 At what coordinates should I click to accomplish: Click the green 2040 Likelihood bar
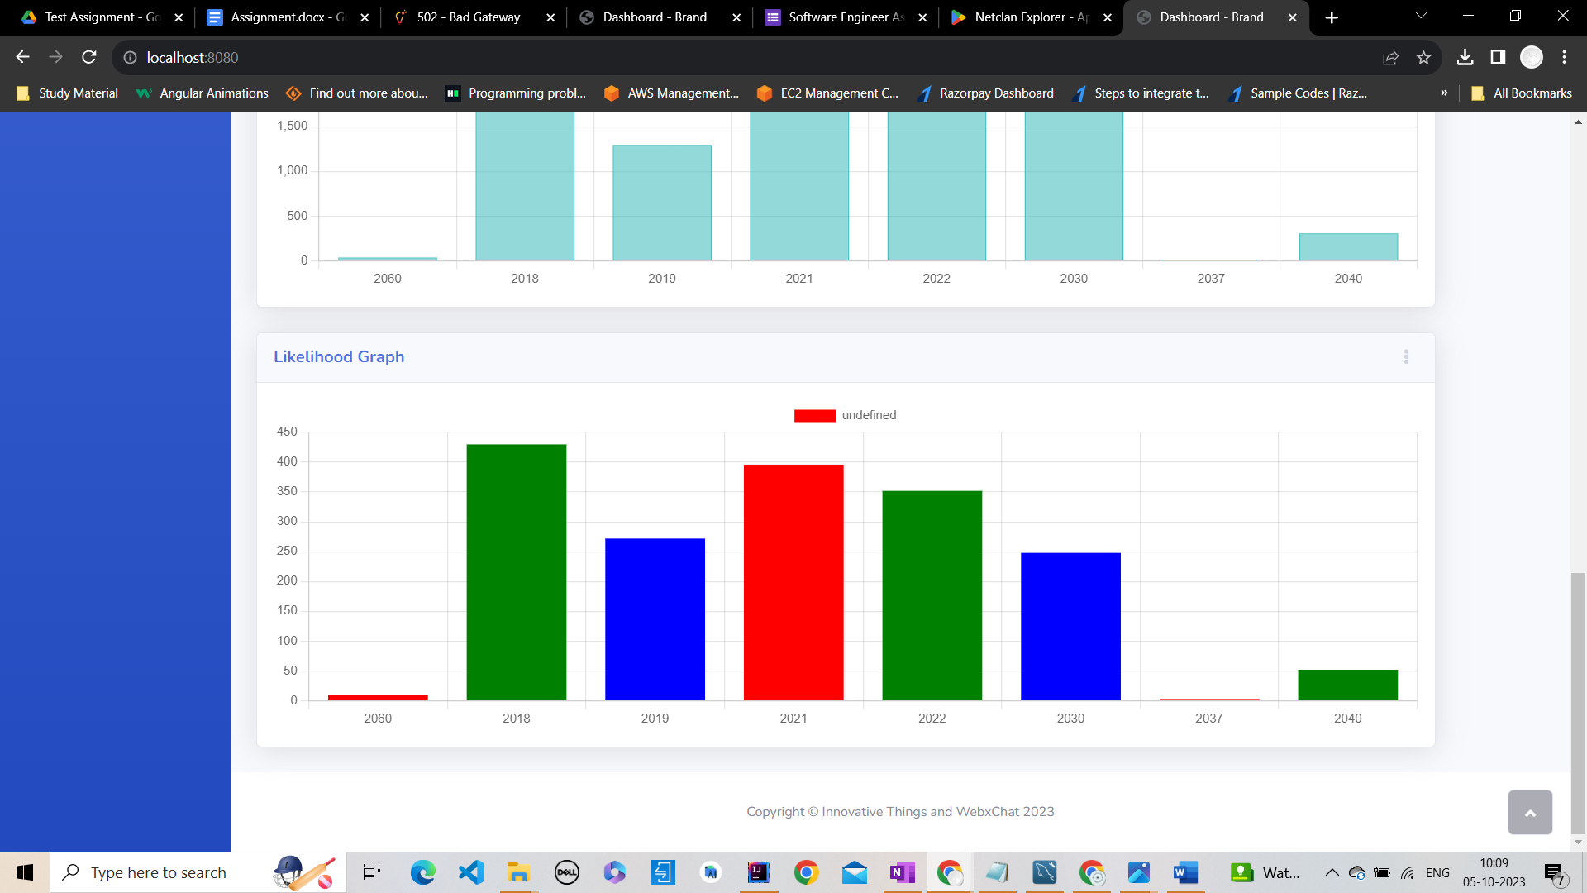[1348, 685]
